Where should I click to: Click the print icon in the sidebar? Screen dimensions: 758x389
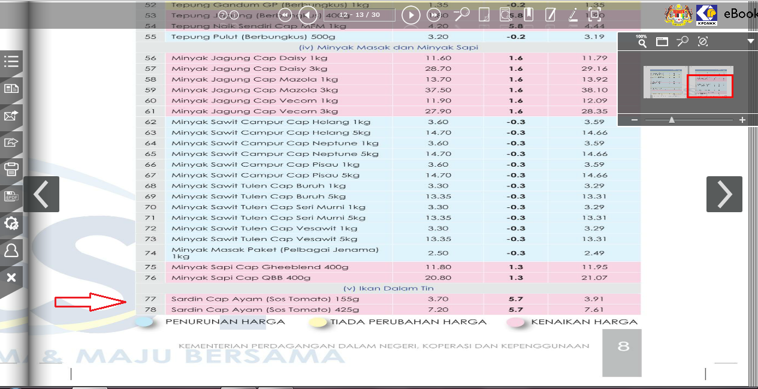pyautogui.click(x=11, y=168)
